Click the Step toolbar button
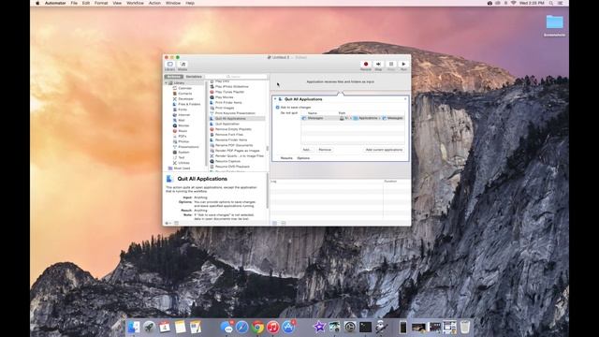599x337 pixels. click(378, 66)
